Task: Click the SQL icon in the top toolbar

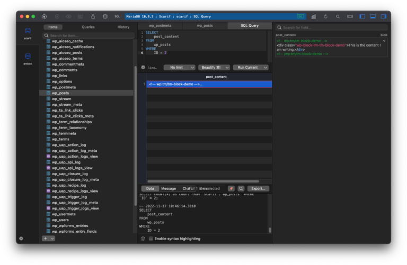Action: point(117,16)
